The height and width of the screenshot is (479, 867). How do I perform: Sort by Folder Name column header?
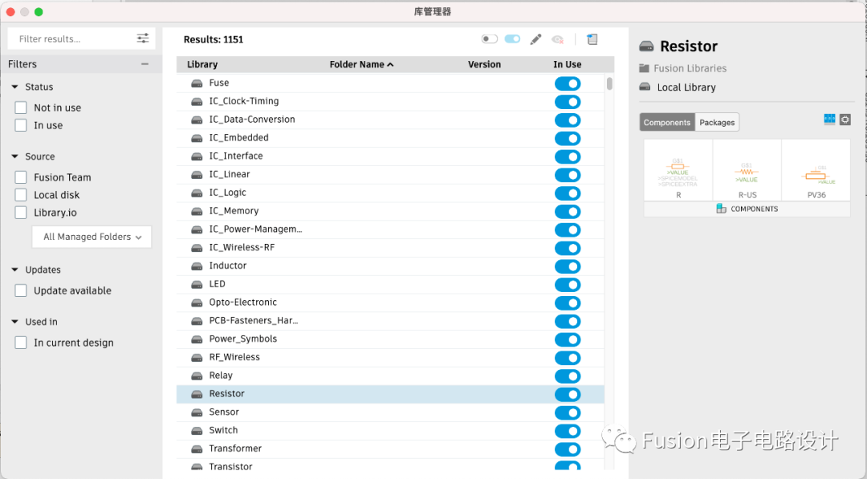tap(361, 65)
